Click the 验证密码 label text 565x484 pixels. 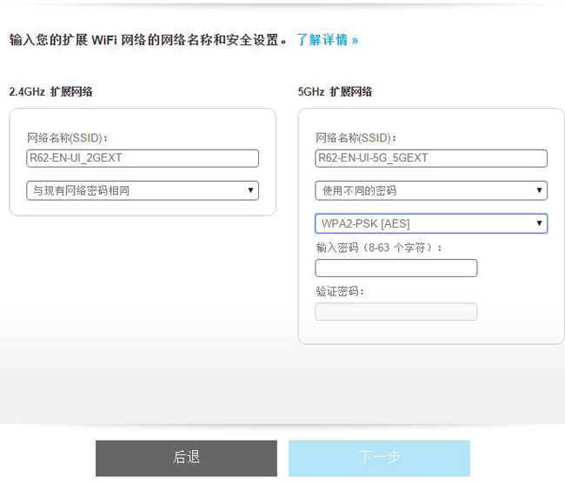point(340,291)
